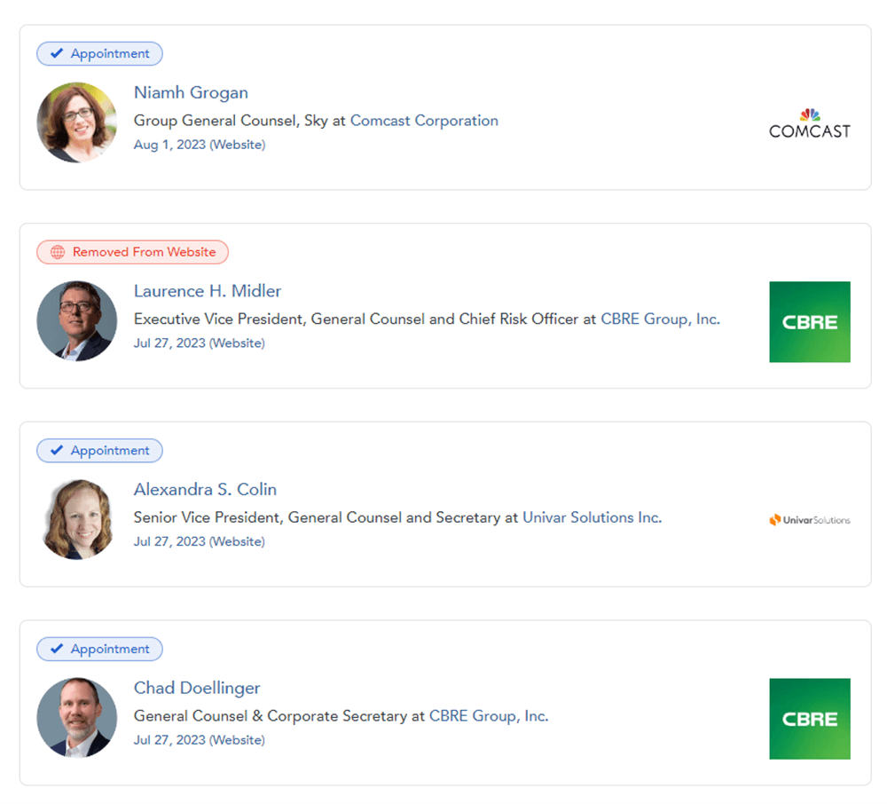Open the Laurence H. Midler name link
Viewport: 887px width, 804px height.
(x=208, y=291)
